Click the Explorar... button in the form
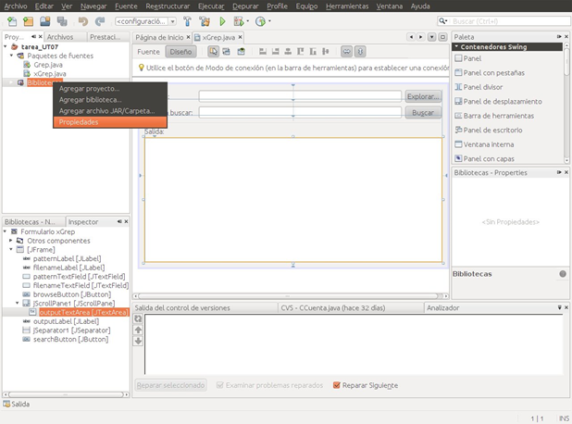 [423, 96]
